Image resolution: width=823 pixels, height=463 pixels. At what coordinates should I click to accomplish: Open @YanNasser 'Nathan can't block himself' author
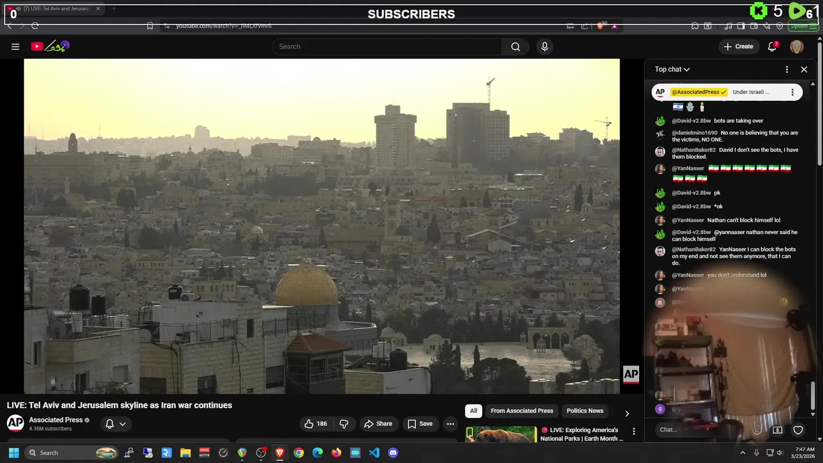coord(688,221)
